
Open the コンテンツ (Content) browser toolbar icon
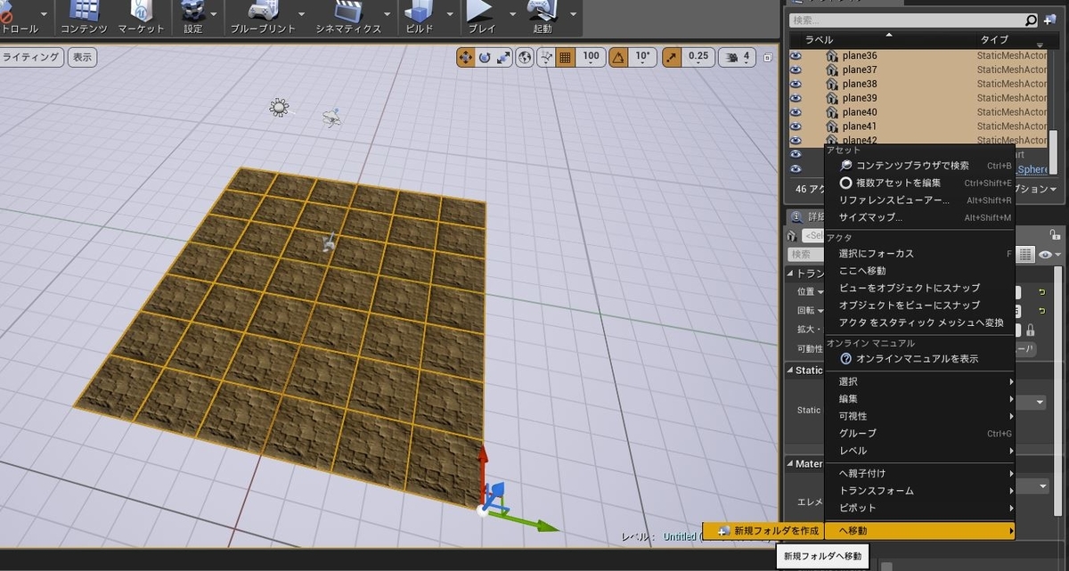(x=84, y=11)
